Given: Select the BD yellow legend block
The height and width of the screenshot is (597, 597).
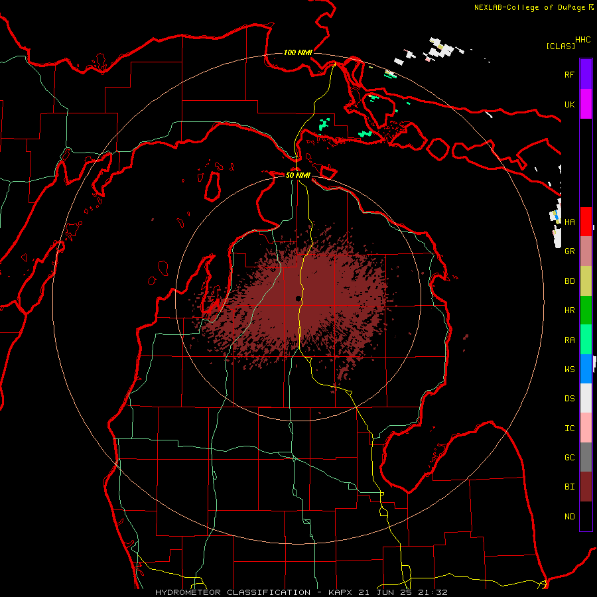Looking at the screenshot, I should click(x=586, y=281).
